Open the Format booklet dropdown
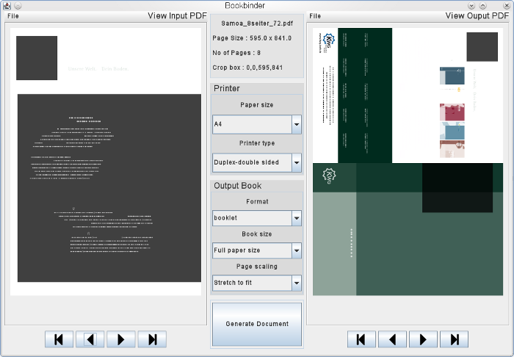Image resolution: width=514 pixels, height=357 pixels. tap(257, 218)
